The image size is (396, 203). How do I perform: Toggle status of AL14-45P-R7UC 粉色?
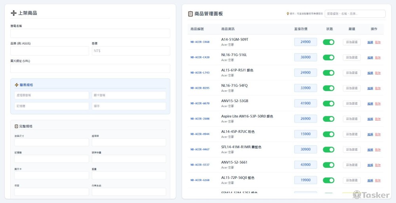328,134
